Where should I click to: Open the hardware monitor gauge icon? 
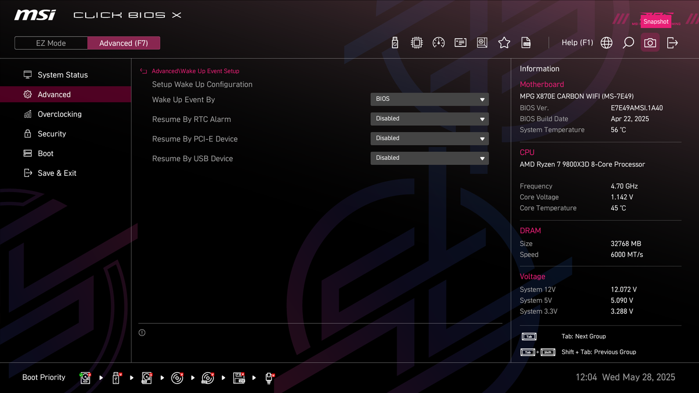click(439, 43)
